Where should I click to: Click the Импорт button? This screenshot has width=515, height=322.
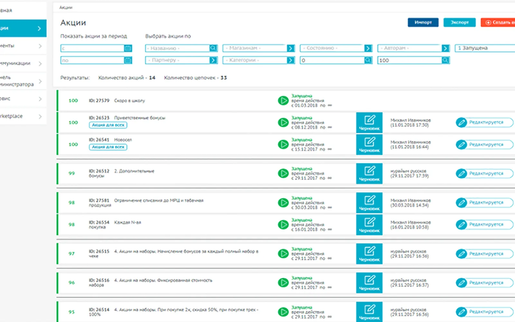[x=423, y=22]
